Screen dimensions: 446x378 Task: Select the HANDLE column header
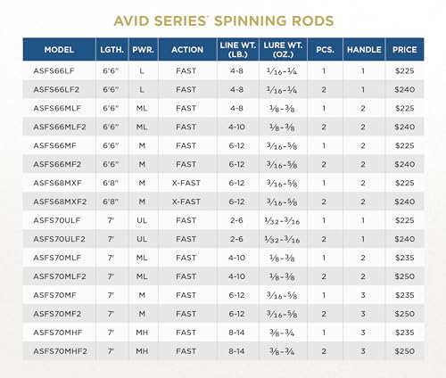(x=364, y=50)
